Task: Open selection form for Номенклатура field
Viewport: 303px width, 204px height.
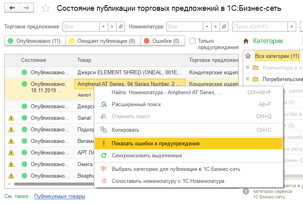Action: 225,27
